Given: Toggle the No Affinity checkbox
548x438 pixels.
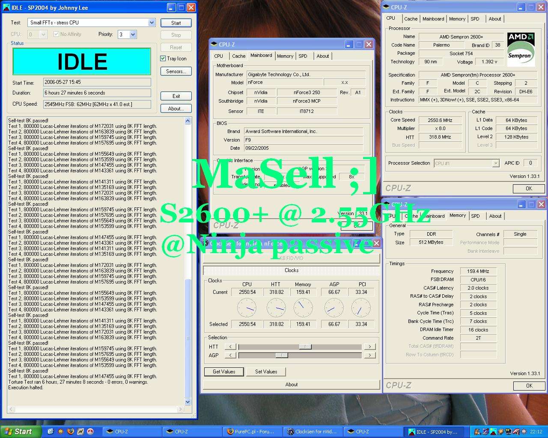Looking at the screenshot, I should tap(56, 34).
